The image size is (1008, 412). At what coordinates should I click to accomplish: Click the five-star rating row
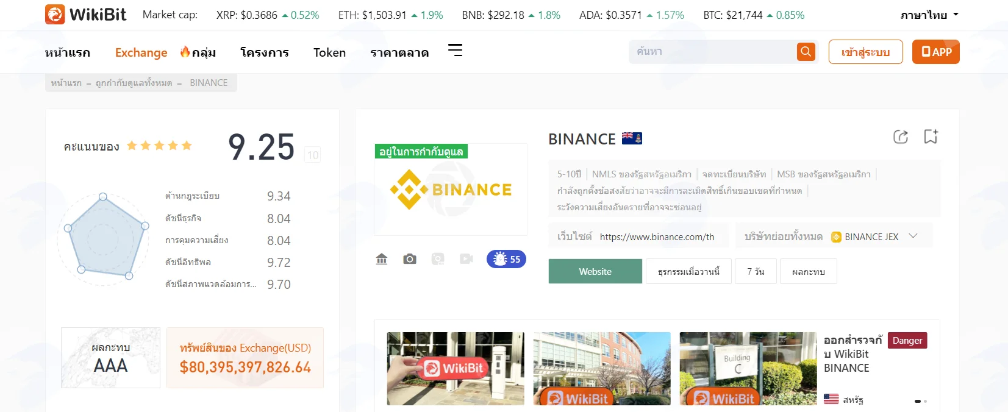point(159,146)
